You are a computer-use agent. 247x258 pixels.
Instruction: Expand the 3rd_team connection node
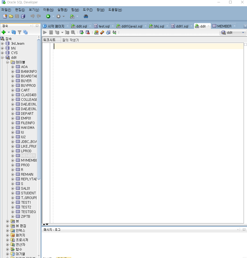click(x=2, y=44)
